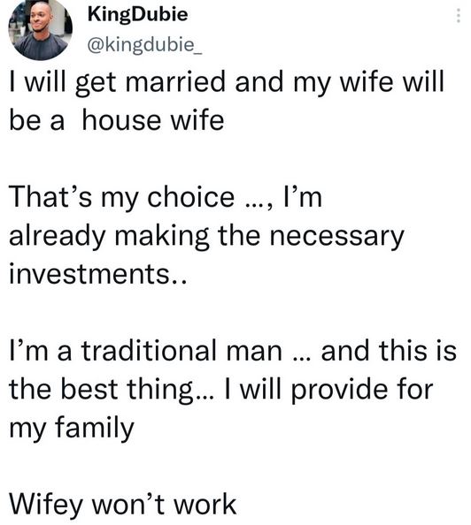
Task: Click the word "already" in the tweet
Action: tap(57, 237)
